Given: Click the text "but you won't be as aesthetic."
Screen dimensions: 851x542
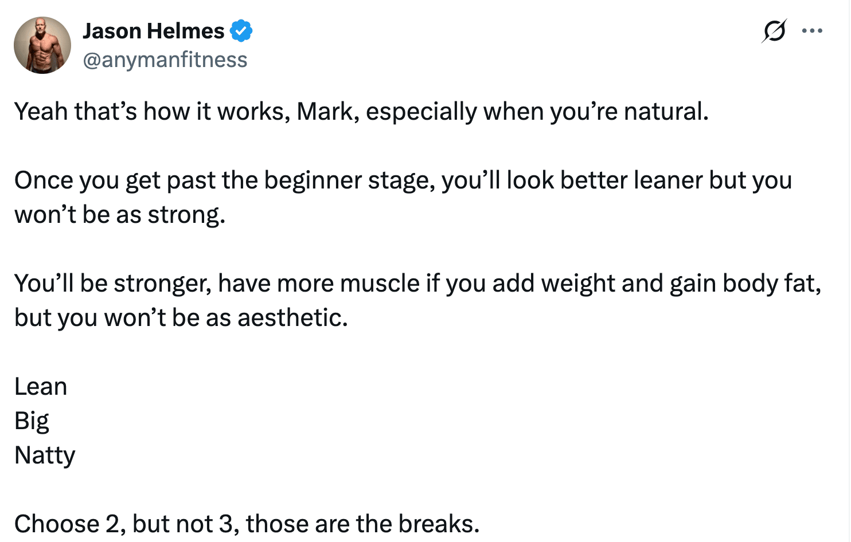Looking at the screenshot, I should pos(181,318).
